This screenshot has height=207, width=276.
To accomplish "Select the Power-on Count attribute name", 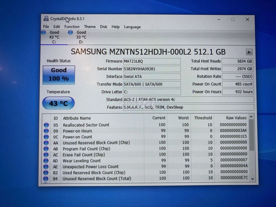I will click(x=78, y=137).
